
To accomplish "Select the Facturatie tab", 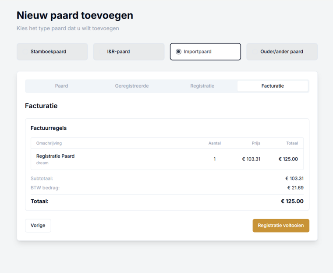I will point(273,86).
